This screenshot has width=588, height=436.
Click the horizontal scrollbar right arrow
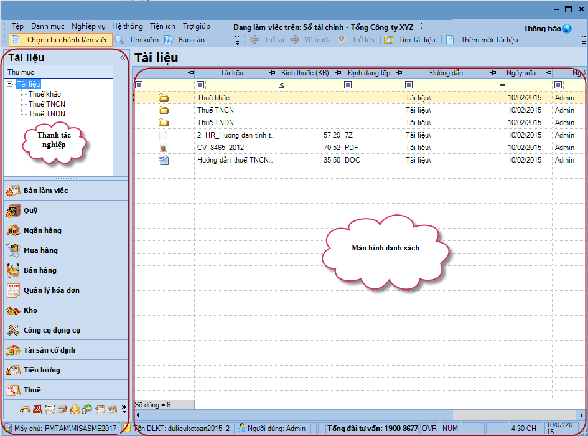pyautogui.click(x=582, y=415)
